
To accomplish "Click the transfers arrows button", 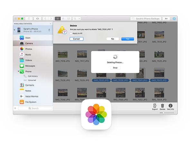I will 166,19.
